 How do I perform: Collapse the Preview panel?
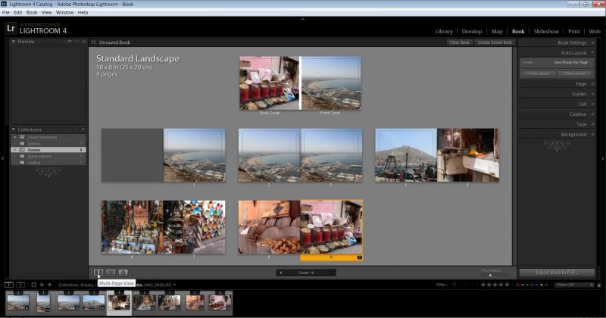[14, 42]
